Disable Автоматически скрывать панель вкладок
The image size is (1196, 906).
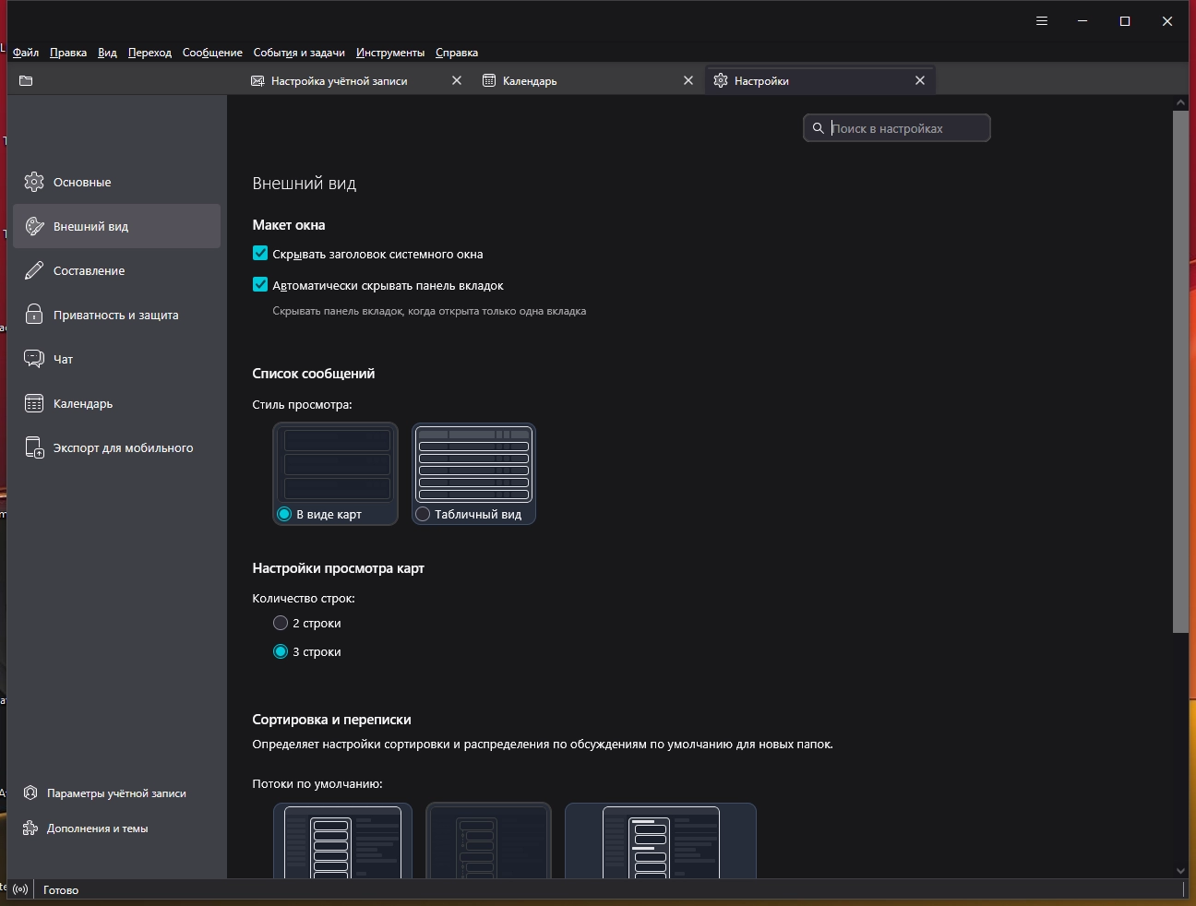[x=260, y=285]
